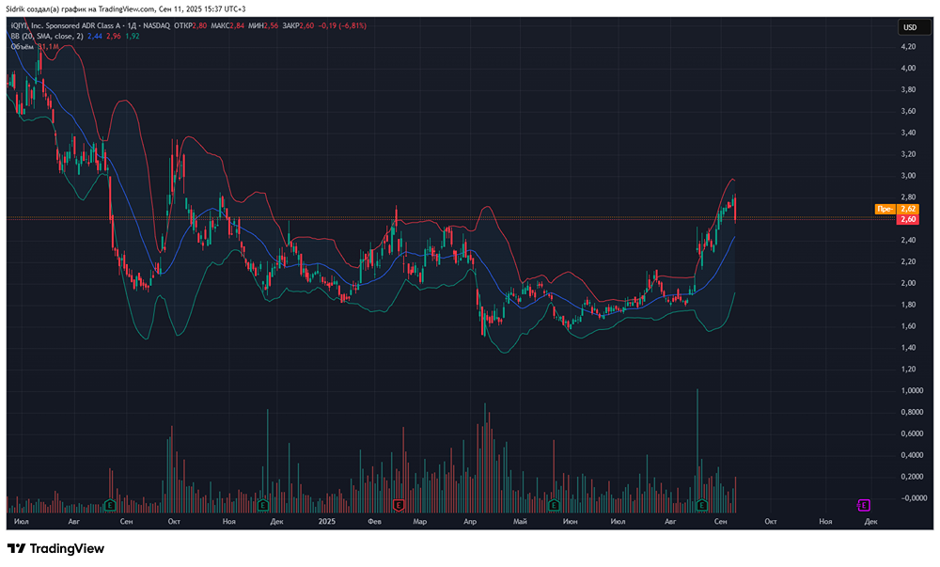940x567 pixels.
Task: Click the 4,00 level on price axis
Action: pyautogui.click(x=908, y=69)
